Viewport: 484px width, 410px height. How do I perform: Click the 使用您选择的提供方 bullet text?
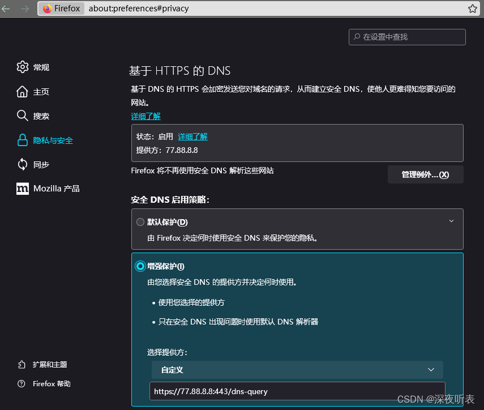coord(191,302)
